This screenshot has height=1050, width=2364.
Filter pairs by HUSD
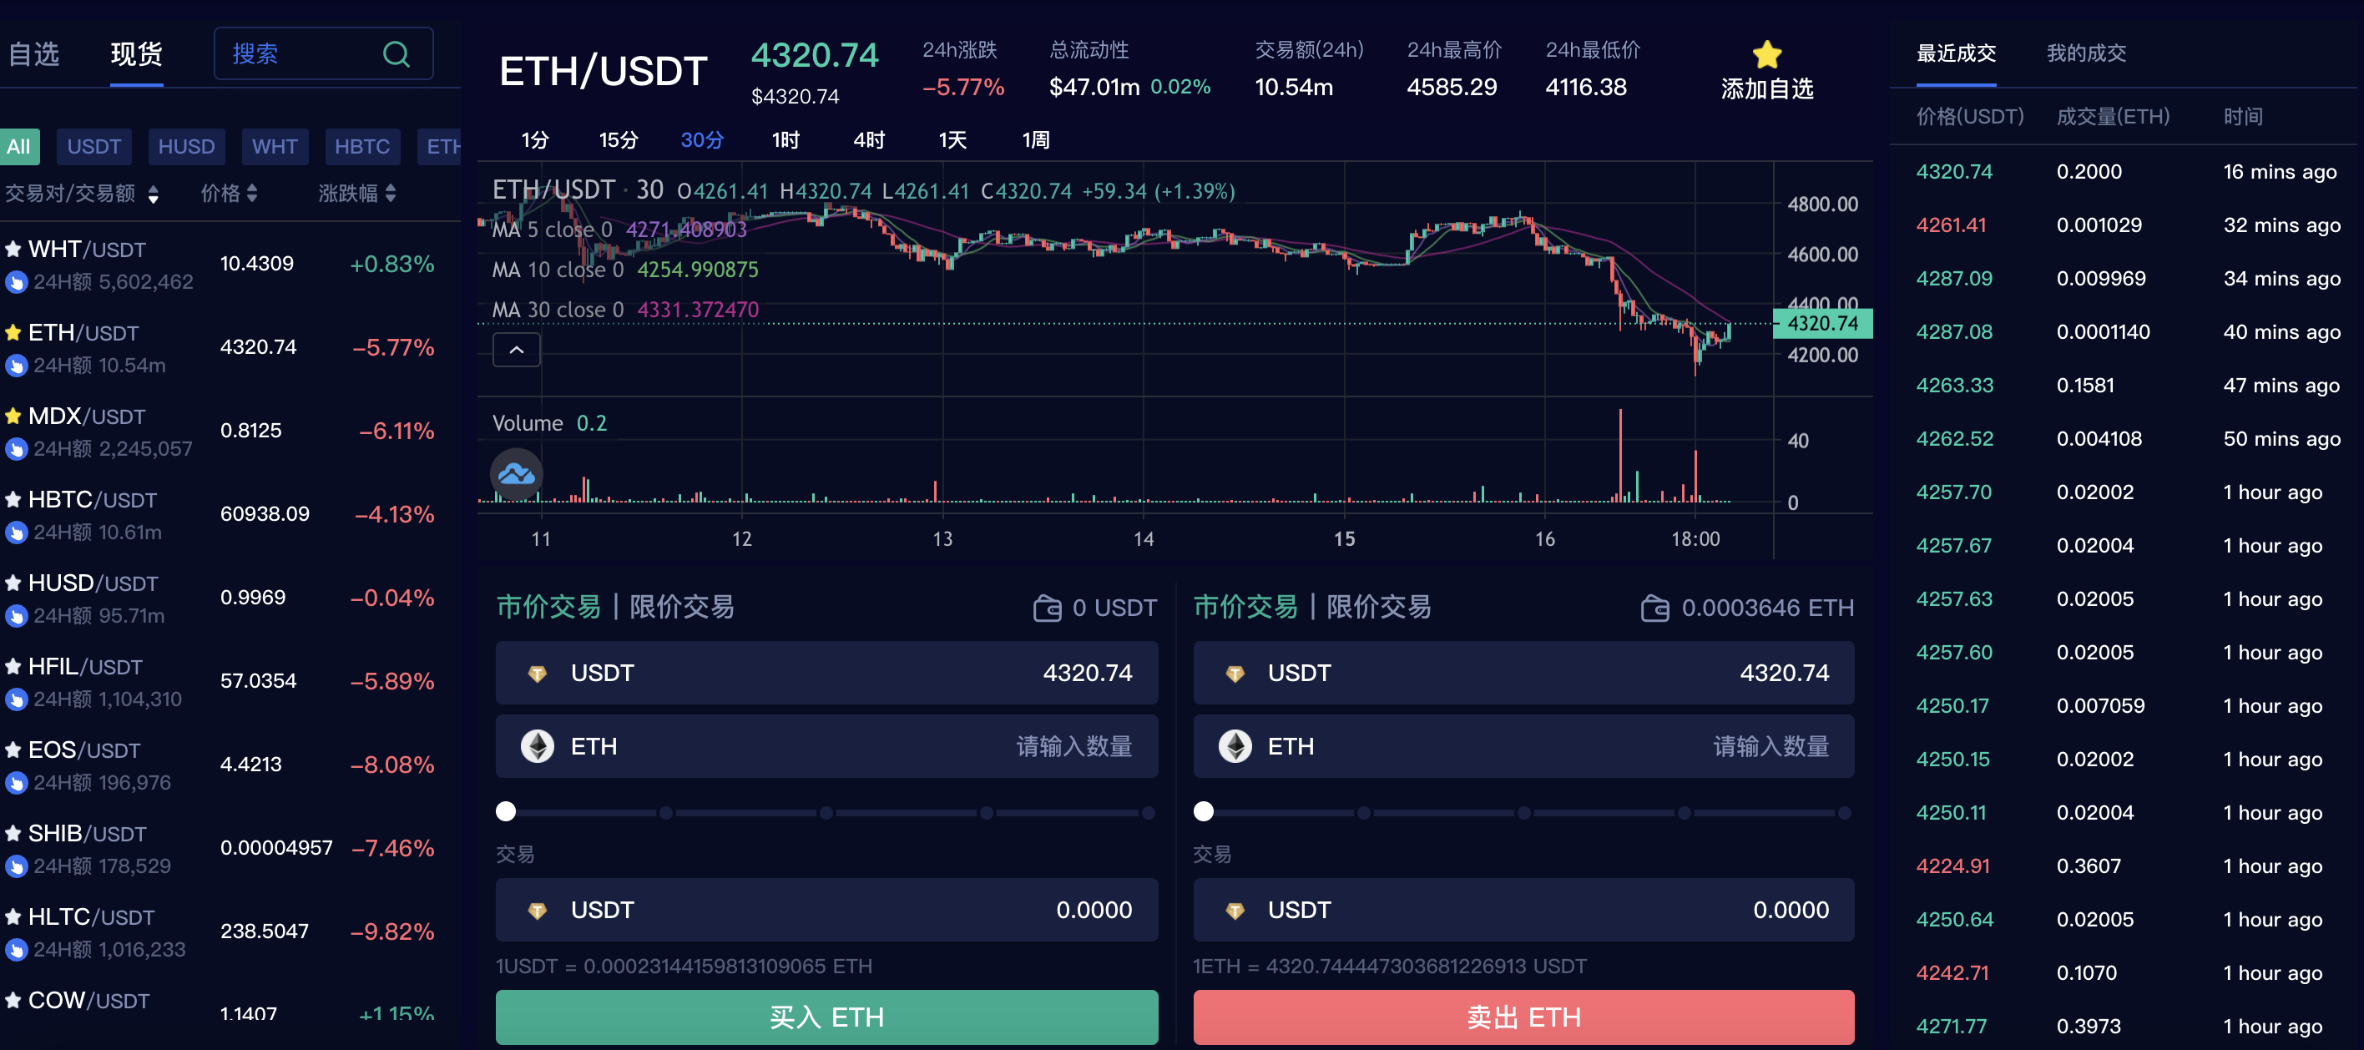coord(186,147)
